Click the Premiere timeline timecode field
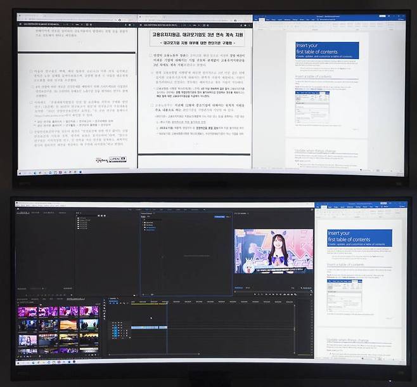 [113, 301]
